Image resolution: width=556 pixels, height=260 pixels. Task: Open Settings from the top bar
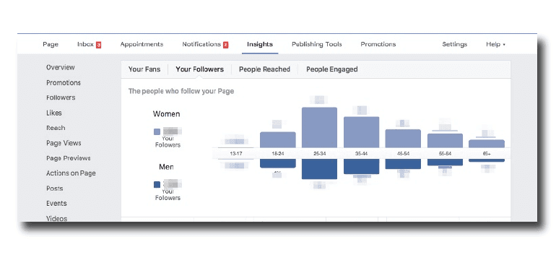point(455,44)
